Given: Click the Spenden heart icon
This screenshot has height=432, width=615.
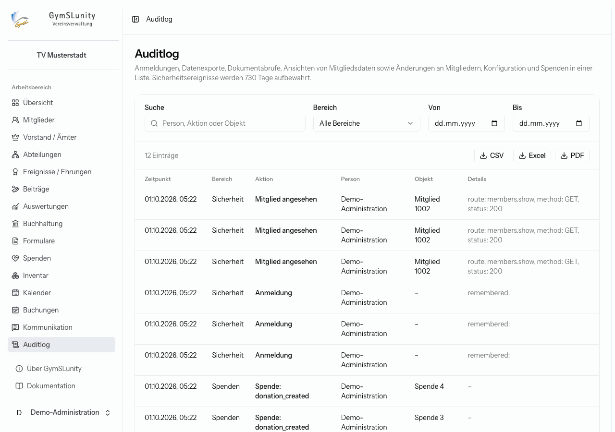Looking at the screenshot, I should tap(15, 258).
